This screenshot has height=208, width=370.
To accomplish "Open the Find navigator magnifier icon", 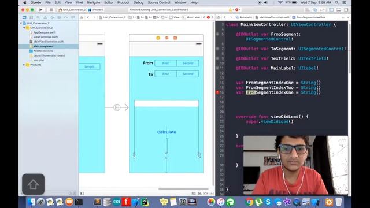I will 38,17.
